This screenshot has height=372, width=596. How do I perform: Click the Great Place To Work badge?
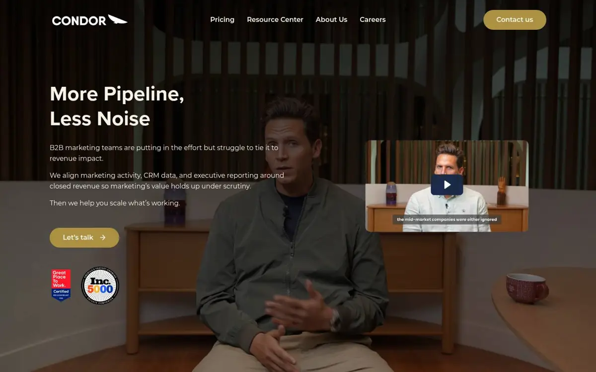61,285
